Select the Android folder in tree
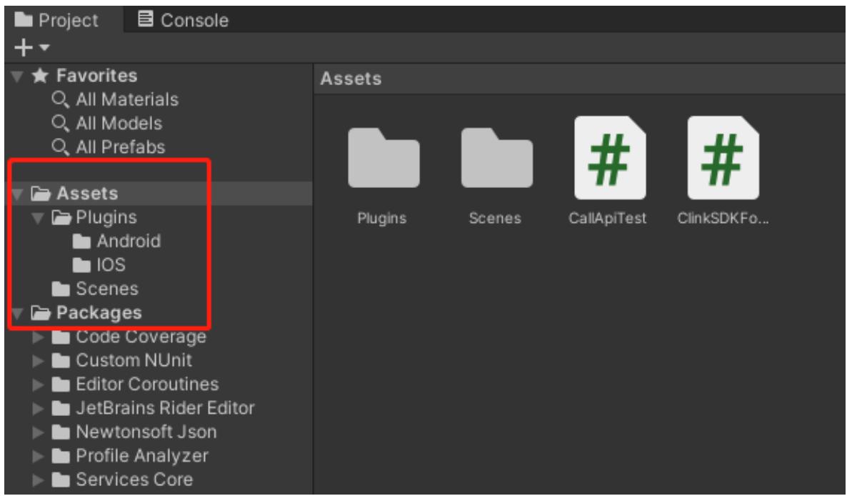This screenshot has width=847, height=496. [x=129, y=241]
